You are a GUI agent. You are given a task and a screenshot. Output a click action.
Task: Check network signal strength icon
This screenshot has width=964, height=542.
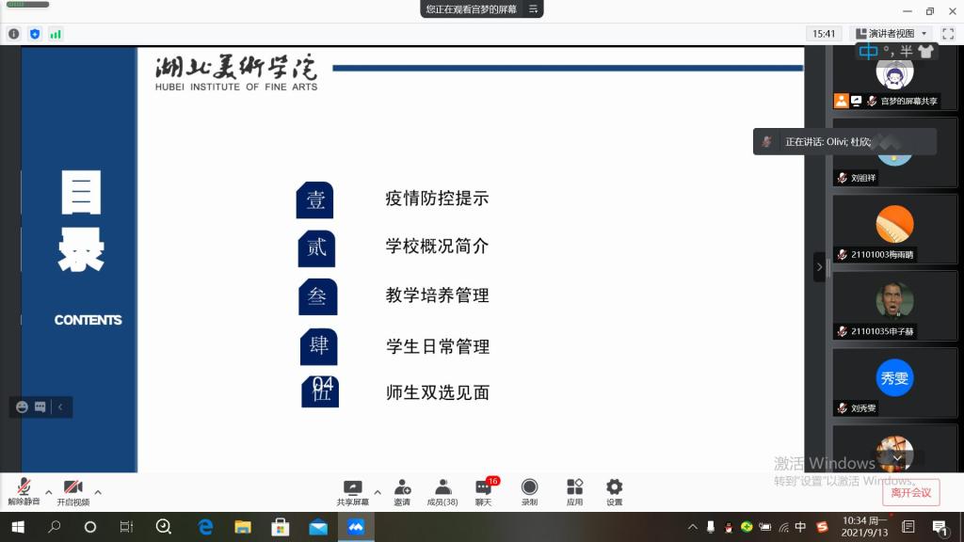point(56,34)
